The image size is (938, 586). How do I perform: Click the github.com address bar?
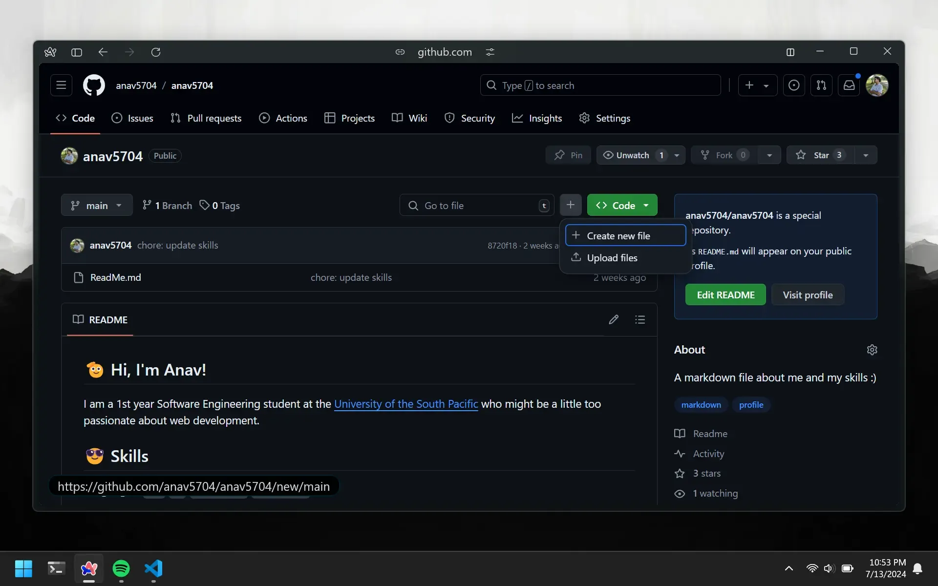pyautogui.click(x=445, y=52)
